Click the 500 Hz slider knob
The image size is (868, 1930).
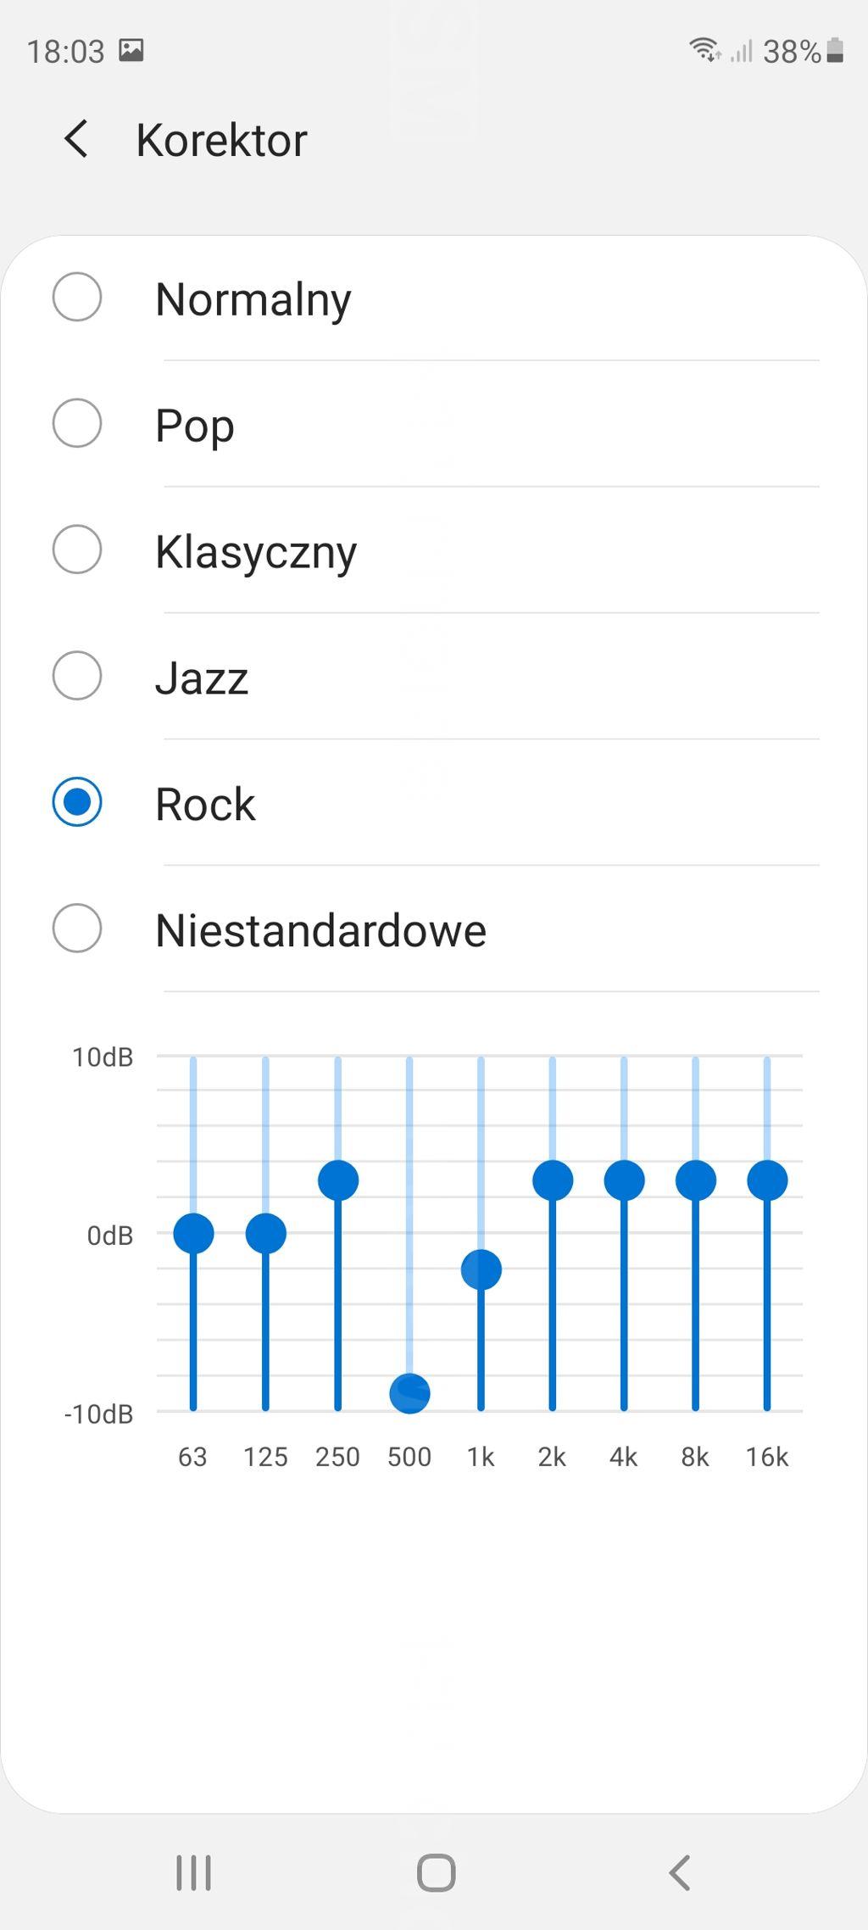[x=409, y=1393]
